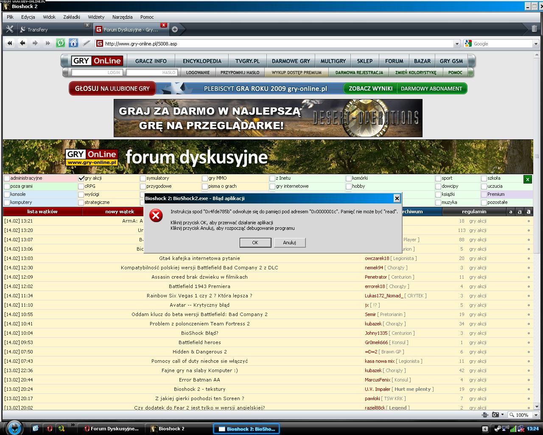Go back with the left arrow
Viewport: 543px width, 435px height.
[x=22, y=43]
